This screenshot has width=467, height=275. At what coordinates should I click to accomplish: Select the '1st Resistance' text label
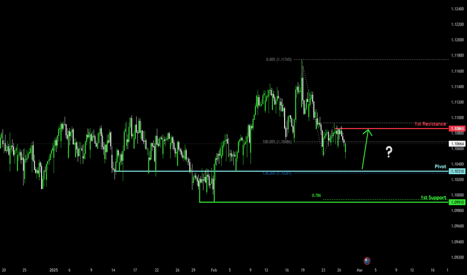[430, 123]
